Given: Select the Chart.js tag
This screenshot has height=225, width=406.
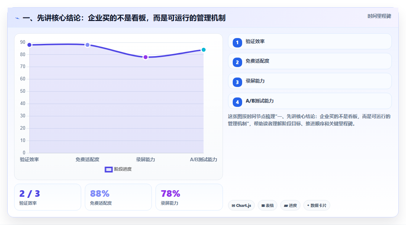Looking at the screenshot, I should (x=241, y=205).
